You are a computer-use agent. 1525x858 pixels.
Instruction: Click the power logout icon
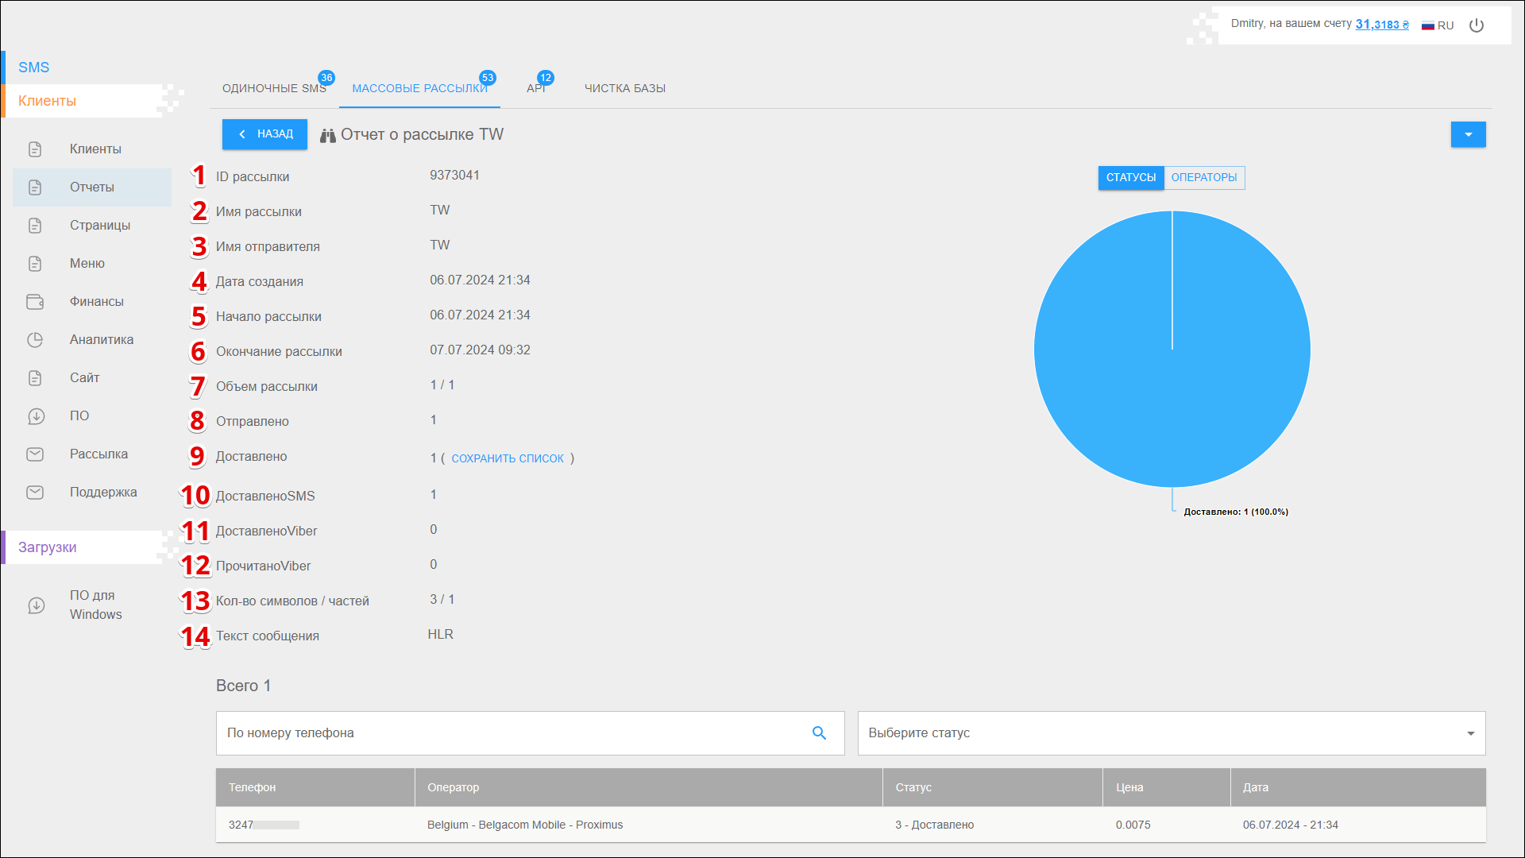tap(1477, 25)
